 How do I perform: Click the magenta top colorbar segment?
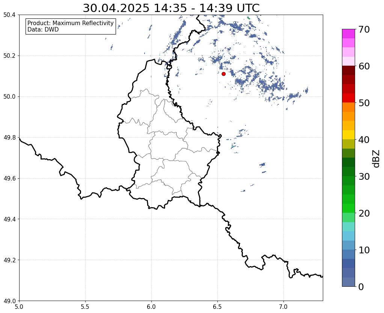tap(348, 34)
